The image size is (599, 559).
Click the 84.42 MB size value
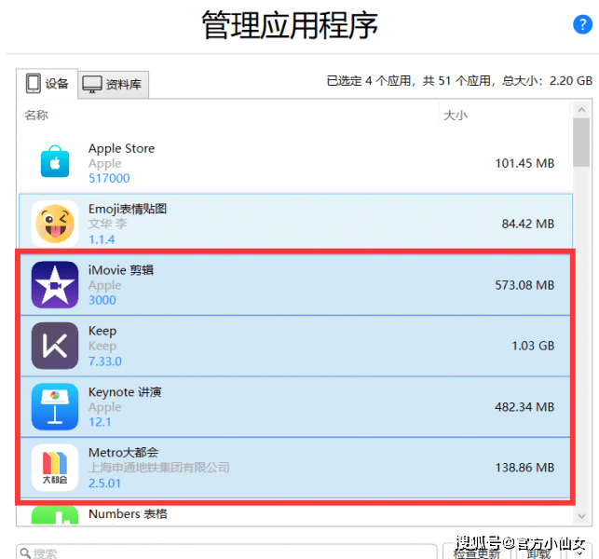pos(528,224)
